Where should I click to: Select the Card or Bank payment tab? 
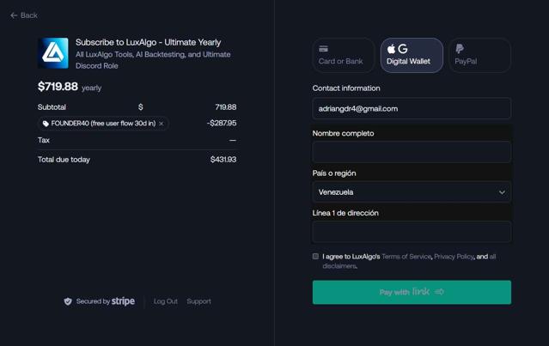tap(343, 55)
